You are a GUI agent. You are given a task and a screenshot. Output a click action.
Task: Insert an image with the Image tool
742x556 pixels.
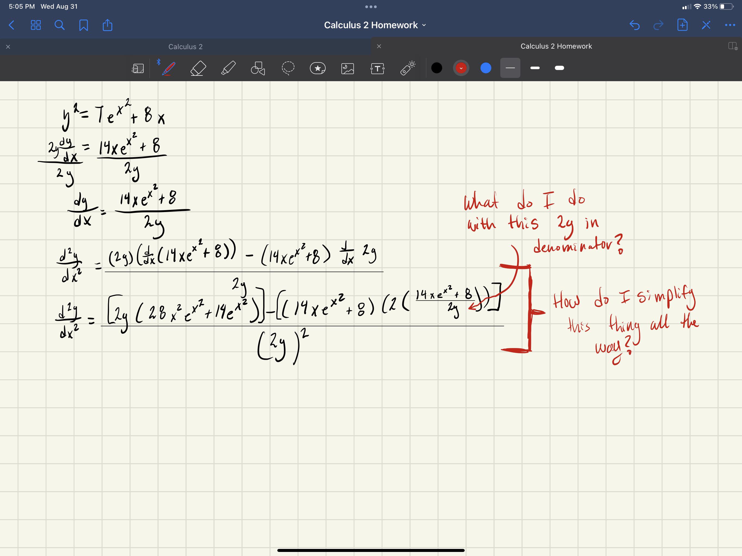point(348,68)
